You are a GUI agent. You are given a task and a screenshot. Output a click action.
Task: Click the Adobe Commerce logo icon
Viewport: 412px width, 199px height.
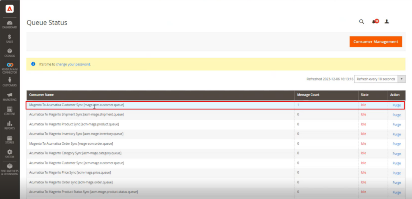[10, 9]
